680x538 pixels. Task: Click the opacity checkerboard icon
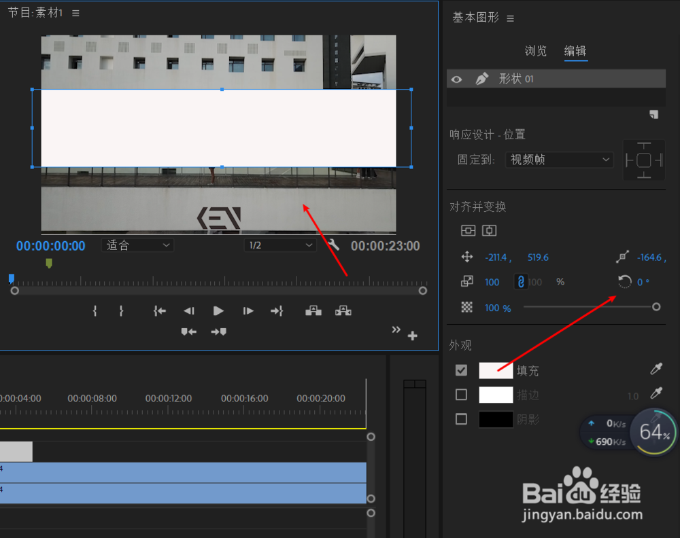point(467,307)
